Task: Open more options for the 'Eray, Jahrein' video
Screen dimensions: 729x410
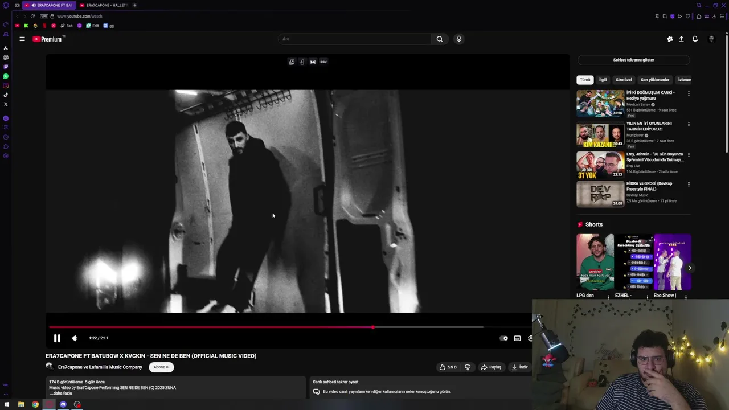Action: point(689,155)
